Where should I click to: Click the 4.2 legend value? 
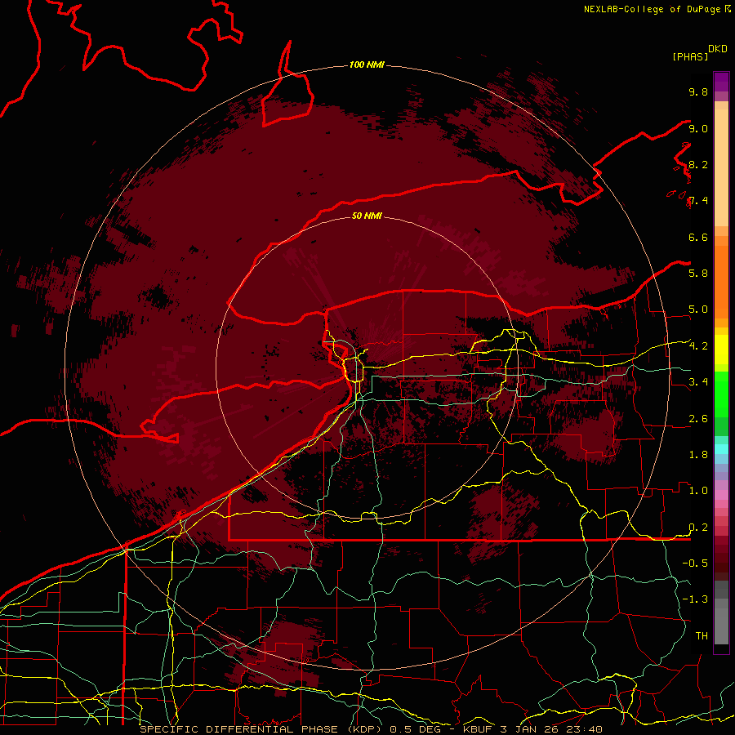point(698,346)
